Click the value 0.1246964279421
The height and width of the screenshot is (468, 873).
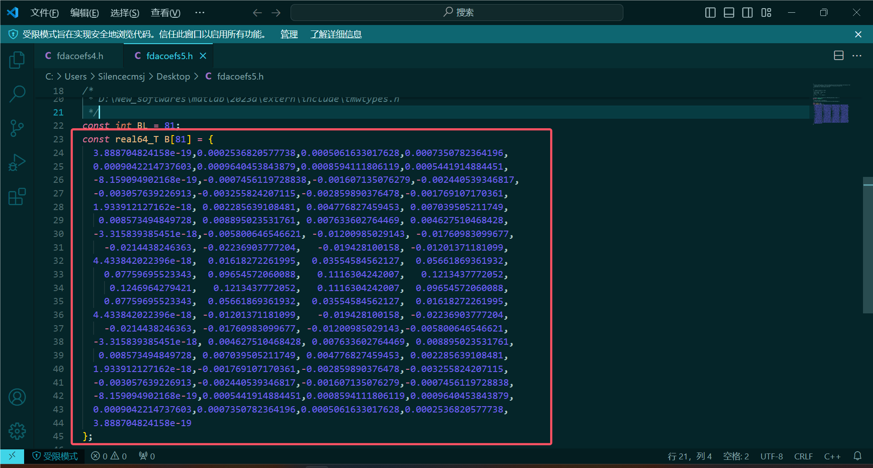tap(151, 288)
